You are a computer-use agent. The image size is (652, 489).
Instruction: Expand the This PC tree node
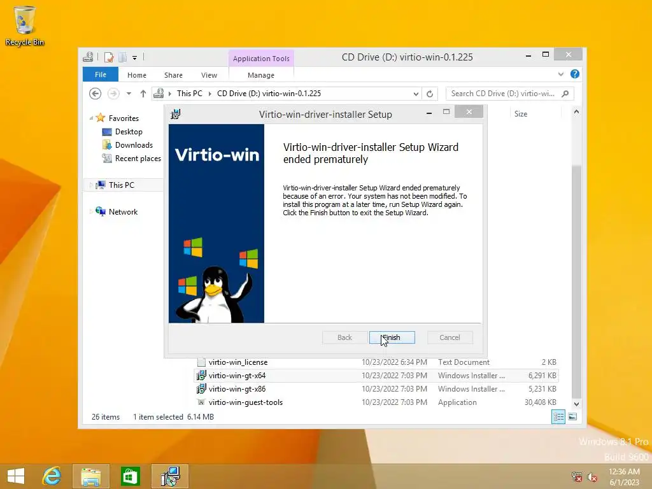click(x=90, y=185)
